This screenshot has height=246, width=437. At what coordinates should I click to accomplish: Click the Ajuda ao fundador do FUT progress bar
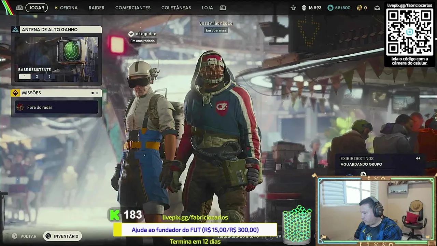(x=195, y=230)
